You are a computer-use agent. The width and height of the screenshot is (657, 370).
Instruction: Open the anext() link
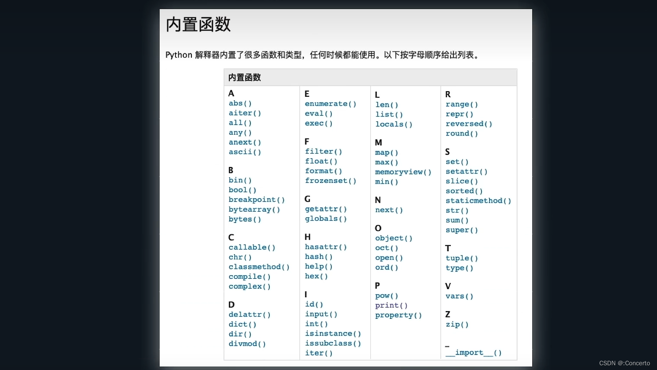[245, 142]
